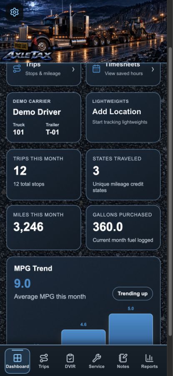Switch to the Trips tab in bottom navigation
This screenshot has height=376, width=173.
click(x=44, y=361)
